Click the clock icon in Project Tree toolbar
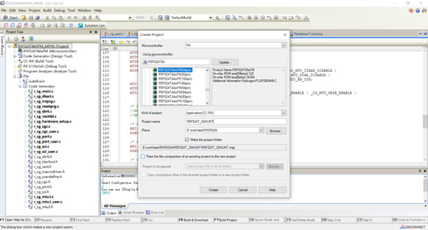Viewport: 428px width, 230px height. pyautogui.click(x=16, y=39)
